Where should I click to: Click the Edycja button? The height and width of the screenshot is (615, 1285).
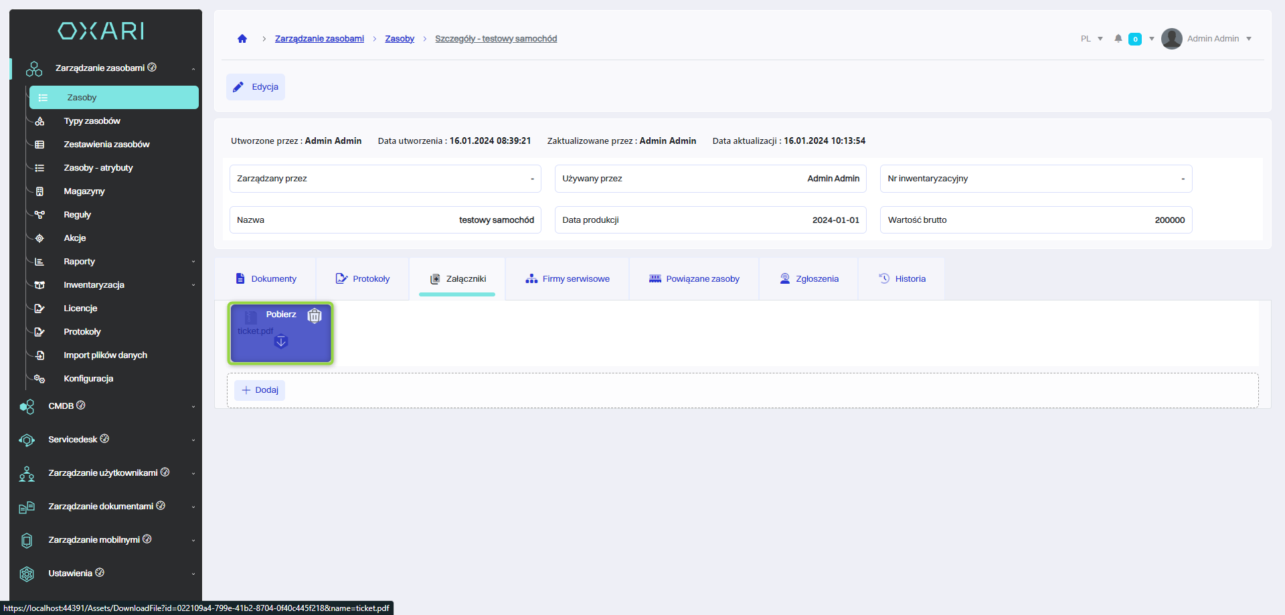pos(256,87)
